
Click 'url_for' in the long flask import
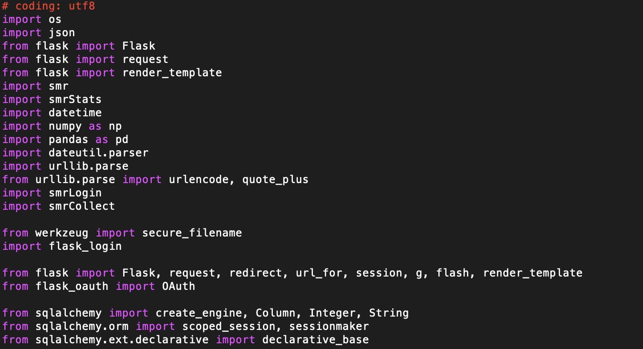point(319,273)
